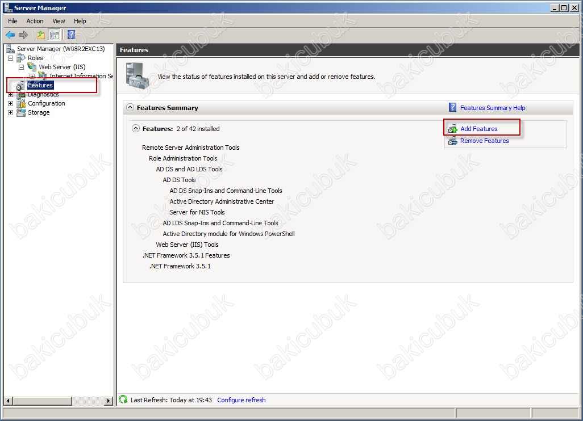Expand the Storage tree node

(10, 112)
